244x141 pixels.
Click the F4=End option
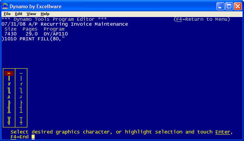click(x=20, y=137)
